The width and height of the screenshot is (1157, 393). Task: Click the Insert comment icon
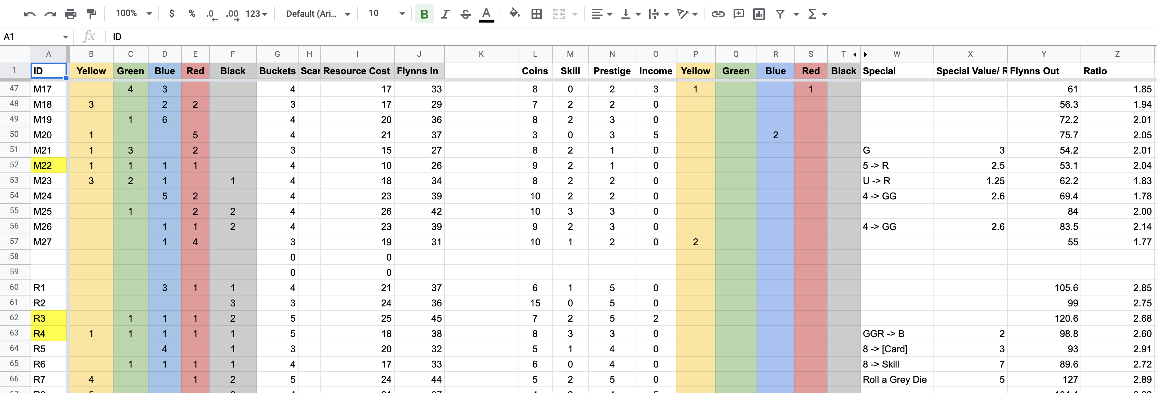pyautogui.click(x=738, y=14)
